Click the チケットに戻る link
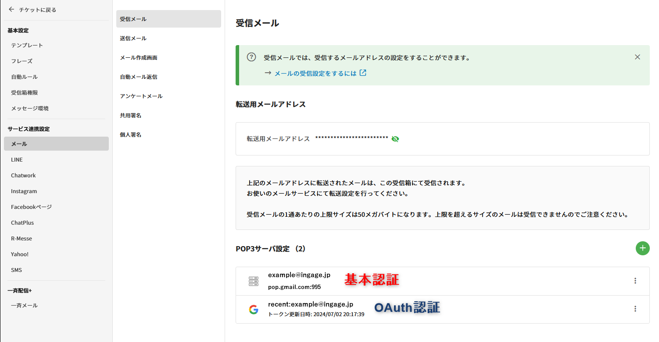 click(38, 10)
